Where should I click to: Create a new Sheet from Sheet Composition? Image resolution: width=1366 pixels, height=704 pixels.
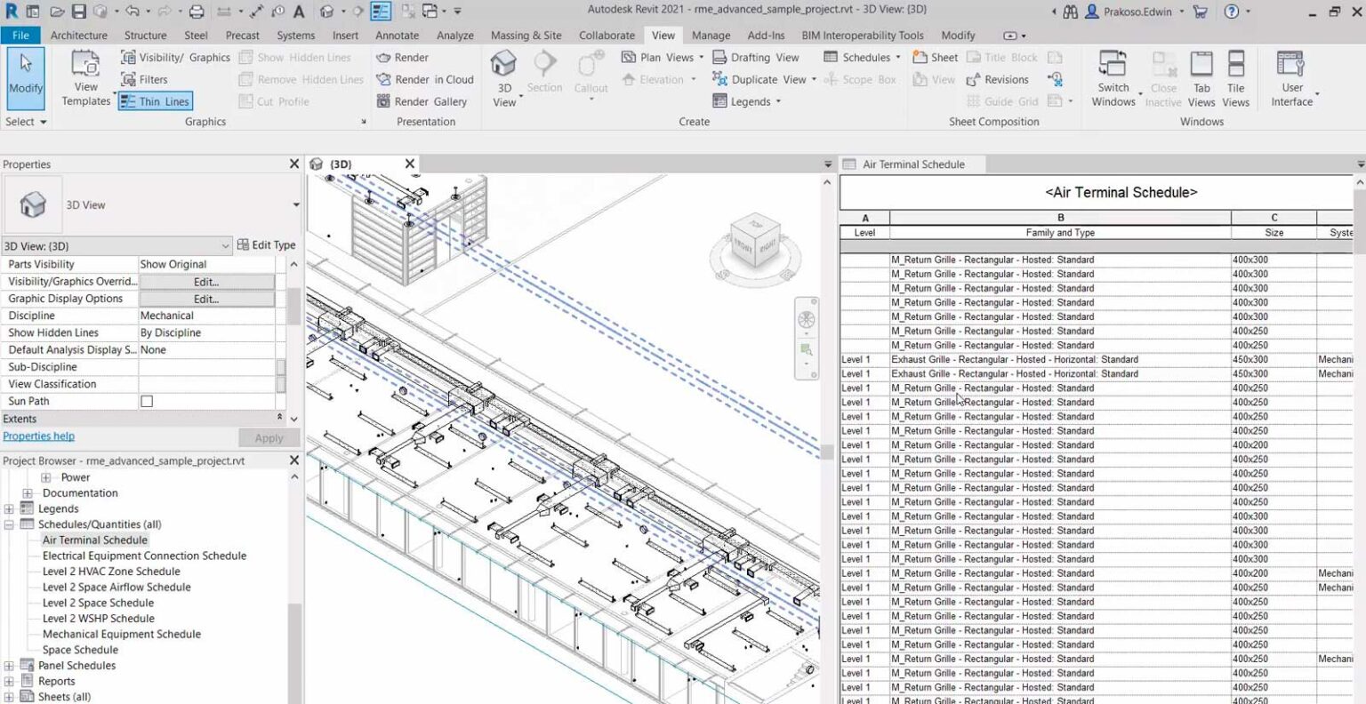pyautogui.click(x=934, y=57)
